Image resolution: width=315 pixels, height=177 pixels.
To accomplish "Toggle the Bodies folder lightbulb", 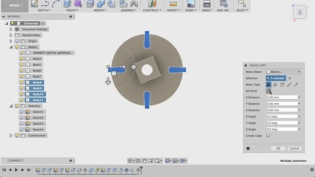I will pyautogui.click(x=17, y=47).
